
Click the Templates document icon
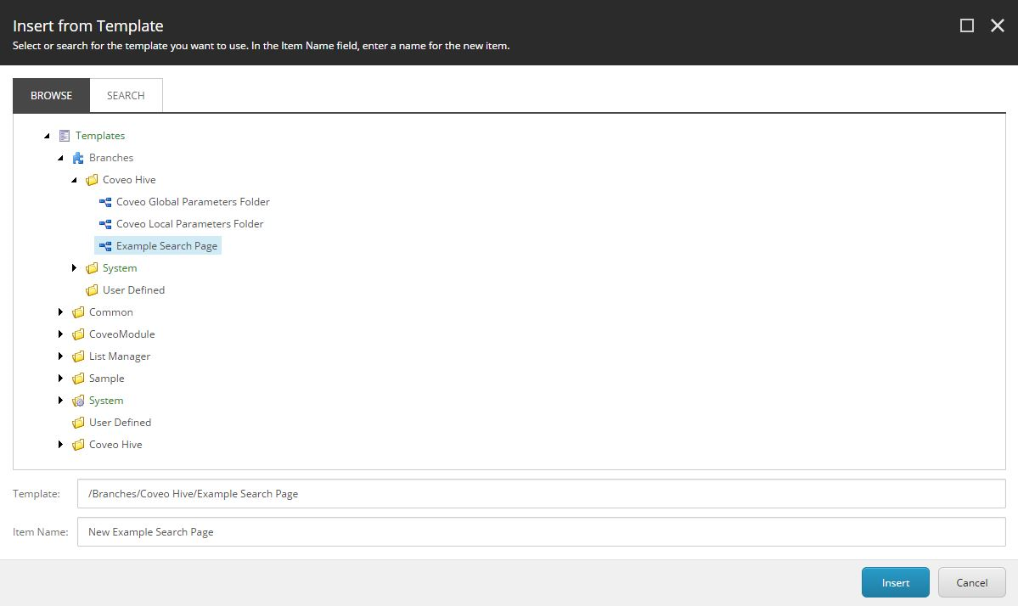65,135
